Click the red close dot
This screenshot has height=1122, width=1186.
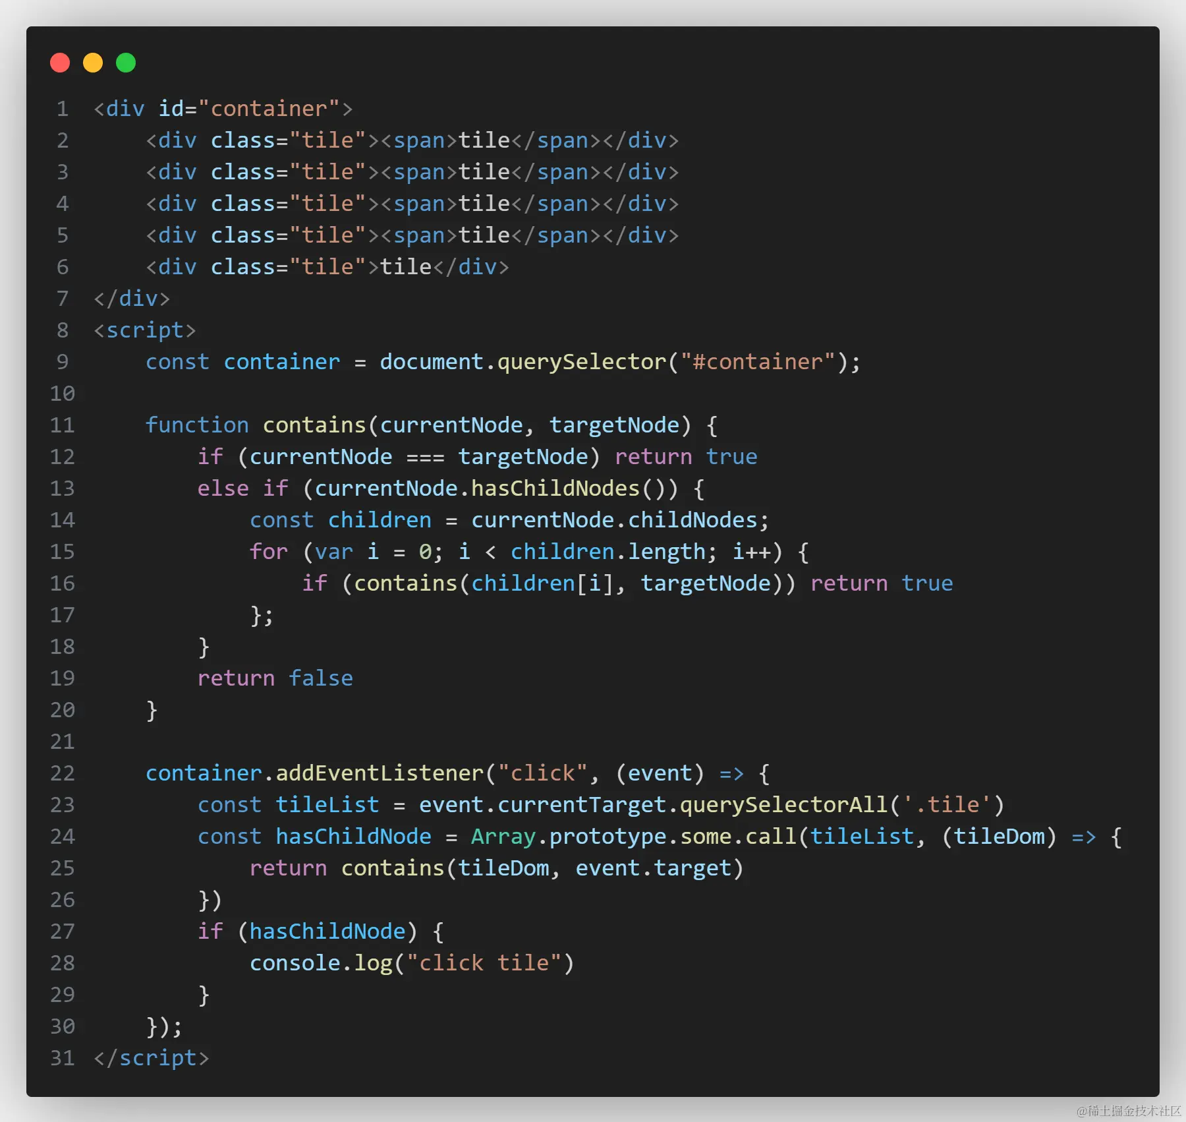click(60, 63)
